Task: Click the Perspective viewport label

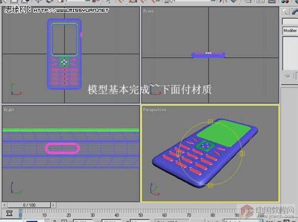Action: [154, 110]
